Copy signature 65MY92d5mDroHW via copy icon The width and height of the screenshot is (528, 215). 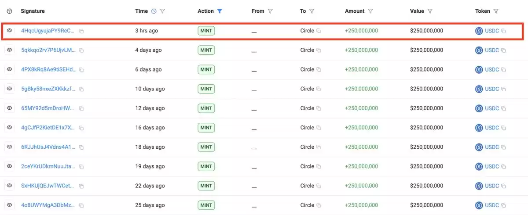pos(81,108)
